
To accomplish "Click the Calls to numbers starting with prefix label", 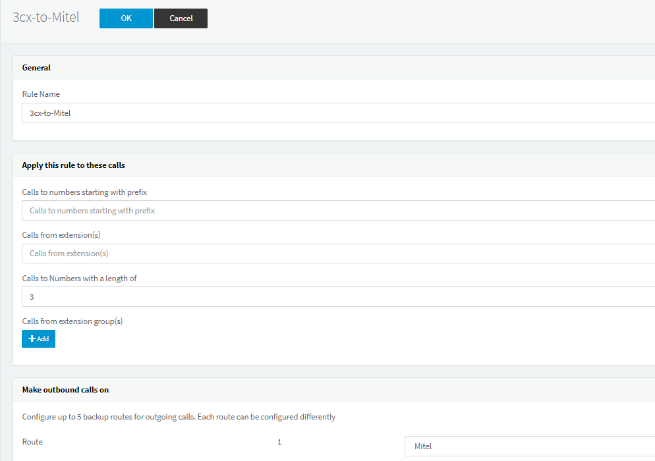I will pyautogui.click(x=85, y=192).
